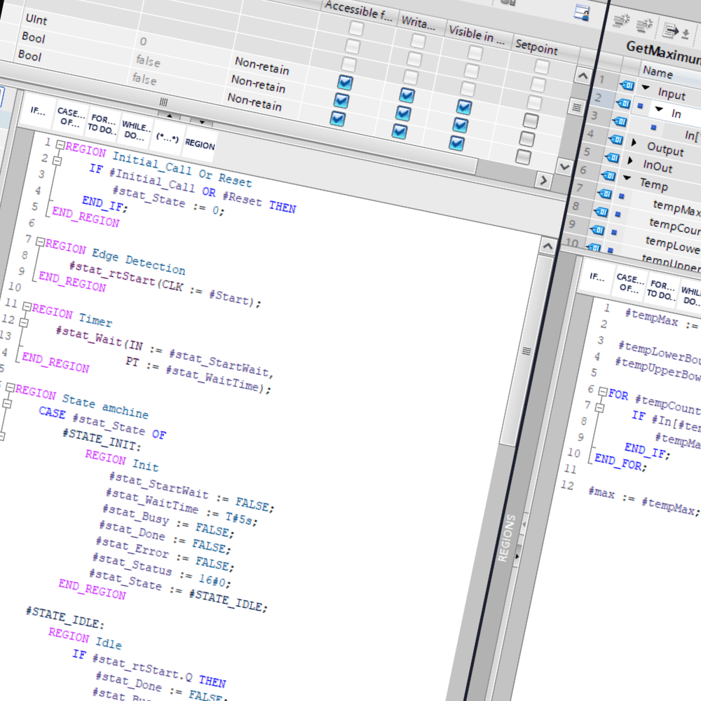Click the splitter up arrow above the left code editor
Viewport: 701px width, 701px height.
click(x=170, y=116)
